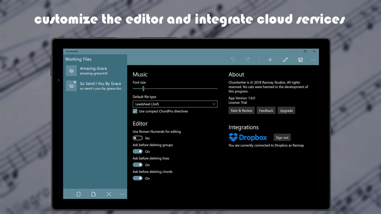Click the amazing-grace.lmf file name
The width and height of the screenshot is (381, 214).
pos(94,73)
